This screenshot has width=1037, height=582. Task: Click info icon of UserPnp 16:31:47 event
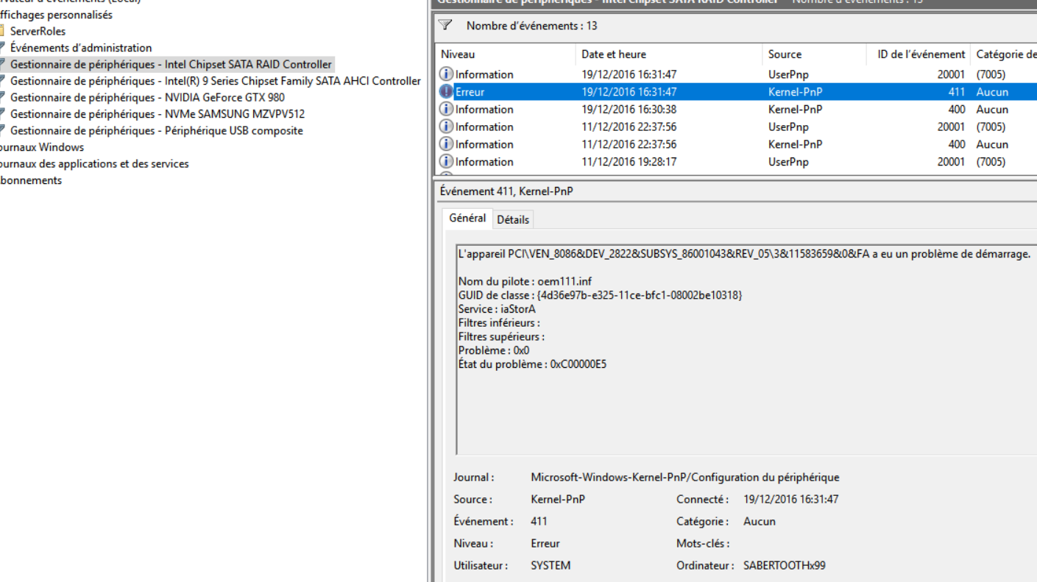(446, 74)
